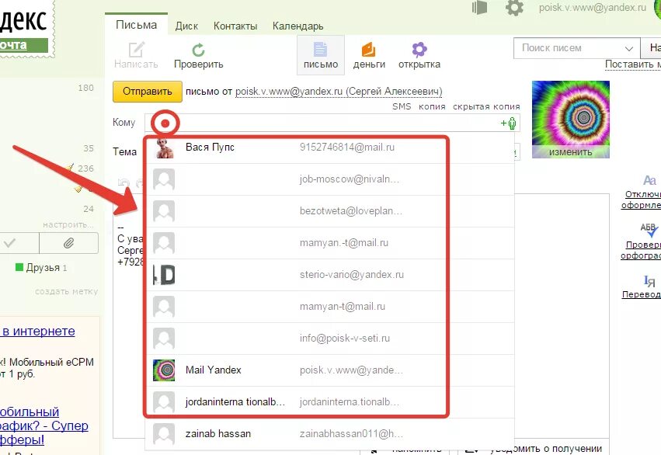Open the Письма tab
Image resolution: width=661 pixels, height=455 pixels.
tap(136, 25)
